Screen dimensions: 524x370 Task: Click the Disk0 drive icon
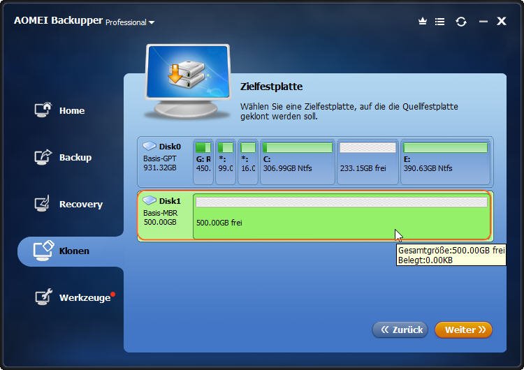(x=150, y=146)
